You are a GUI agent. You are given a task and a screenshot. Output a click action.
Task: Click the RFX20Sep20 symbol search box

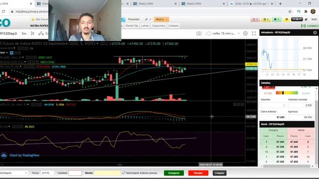(9, 33)
